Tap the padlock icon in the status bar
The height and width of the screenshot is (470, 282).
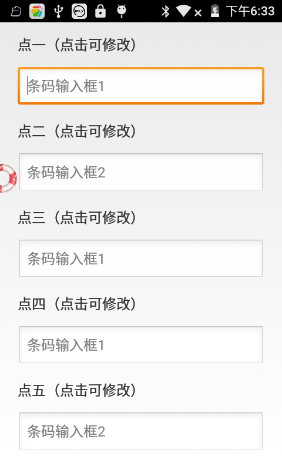click(100, 11)
